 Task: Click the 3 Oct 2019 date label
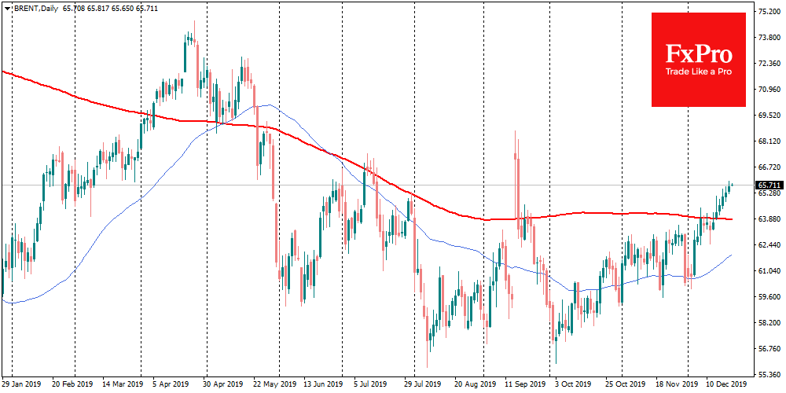[571, 386]
